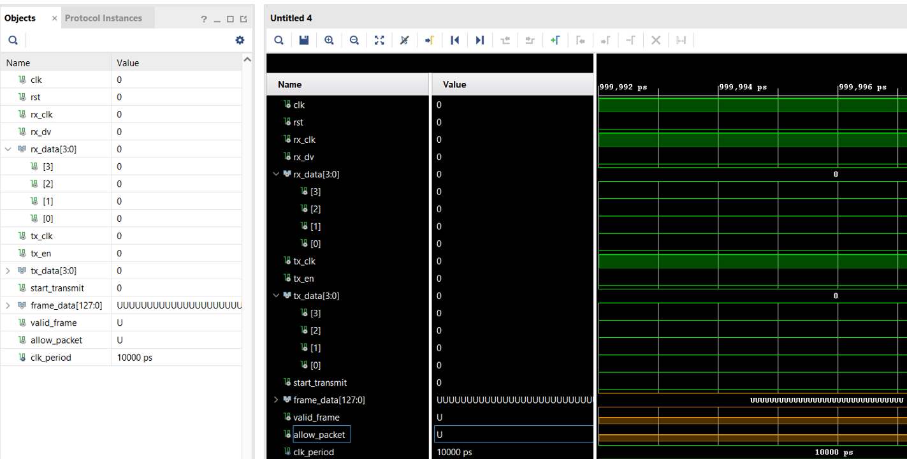Click the zoom out magnifier icon
The width and height of the screenshot is (907, 459).
pyautogui.click(x=354, y=40)
